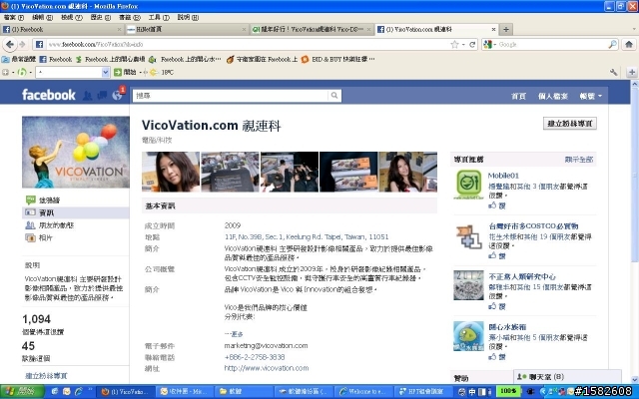Click in the Firefox address bar
The image size is (639, 399).
(x=247, y=44)
